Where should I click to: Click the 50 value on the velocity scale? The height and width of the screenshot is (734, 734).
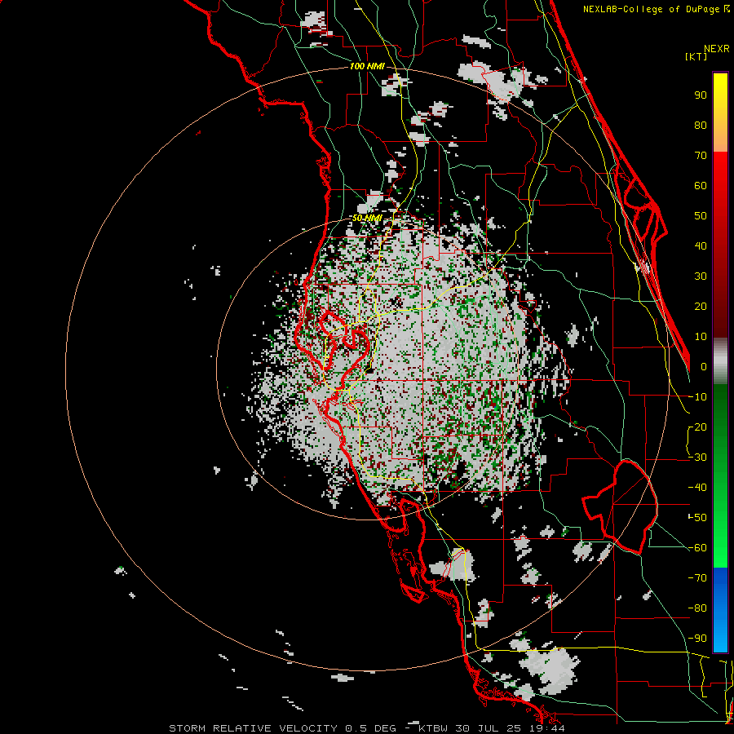tap(701, 216)
